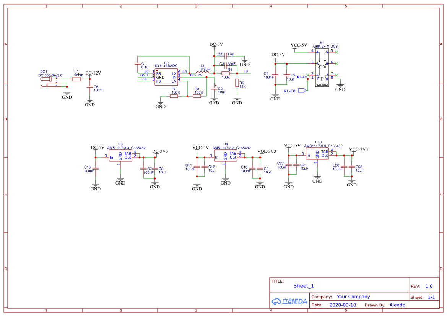447x316 pixels.
Task: Select the U10 AMS1117-3.3 regulator body
Action: (x=317, y=154)
